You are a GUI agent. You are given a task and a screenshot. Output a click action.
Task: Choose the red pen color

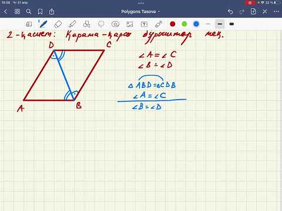[173, 24]
